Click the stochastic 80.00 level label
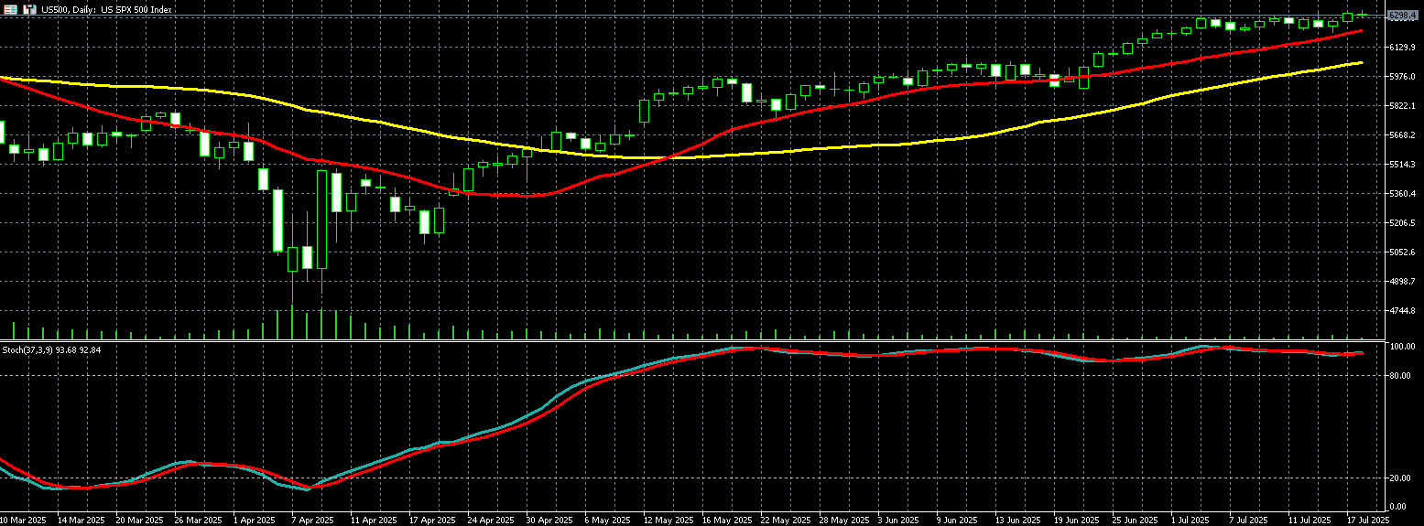 coord(1401,375)
